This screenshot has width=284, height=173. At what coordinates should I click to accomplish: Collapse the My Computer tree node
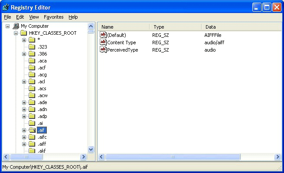click(x=8, y=26)
